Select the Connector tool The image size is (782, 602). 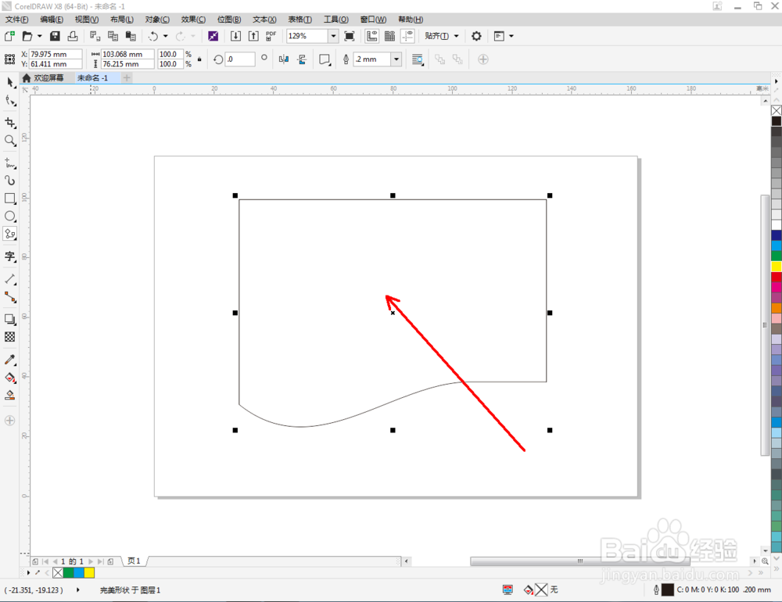pyautogui.click(x=10, y=297)
